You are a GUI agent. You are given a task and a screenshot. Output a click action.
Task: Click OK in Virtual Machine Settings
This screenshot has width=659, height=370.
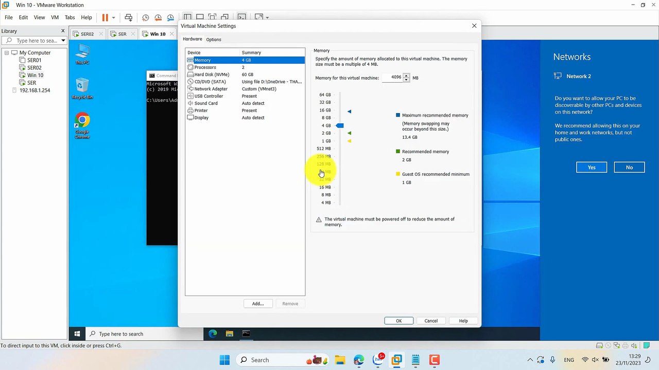coord(398,321)
